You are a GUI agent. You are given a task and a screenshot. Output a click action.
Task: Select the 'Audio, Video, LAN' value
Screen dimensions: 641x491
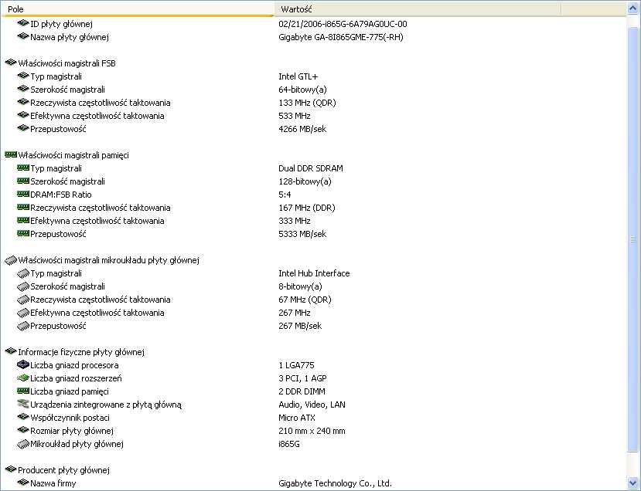point(312,405)
